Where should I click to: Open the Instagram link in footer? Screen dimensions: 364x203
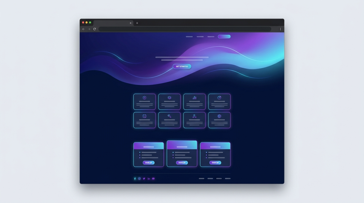pyautogui.click(x=139, y=179)
